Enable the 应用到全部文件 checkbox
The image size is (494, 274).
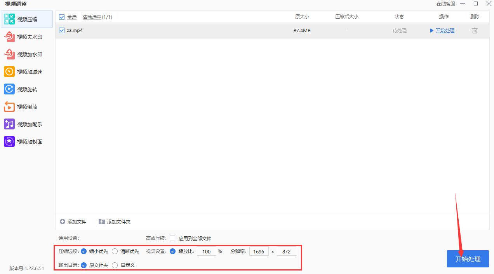point(172,238)
